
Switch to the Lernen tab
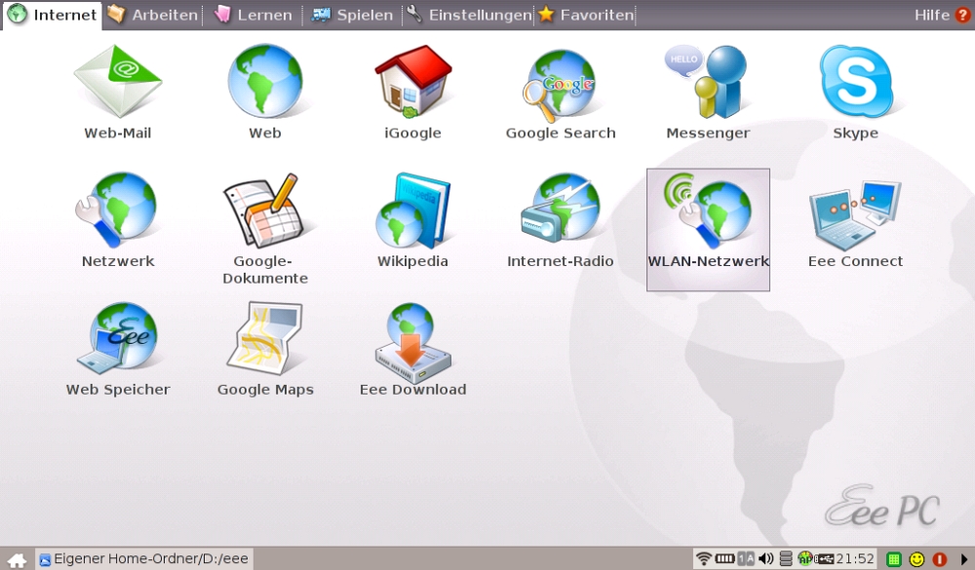(x=253, y=15)
